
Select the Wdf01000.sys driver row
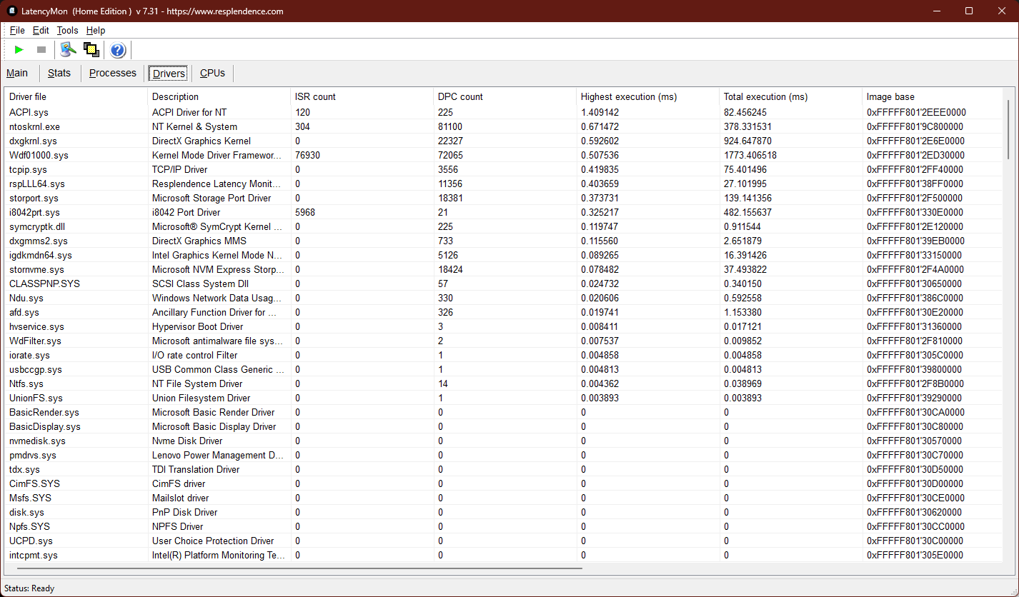click(39, 155)
